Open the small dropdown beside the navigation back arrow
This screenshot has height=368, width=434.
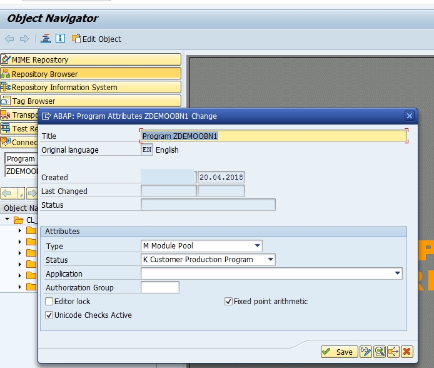coord(21,193)
